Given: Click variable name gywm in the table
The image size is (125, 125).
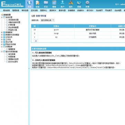Looking at the screenshot, I should coord(56,30).
